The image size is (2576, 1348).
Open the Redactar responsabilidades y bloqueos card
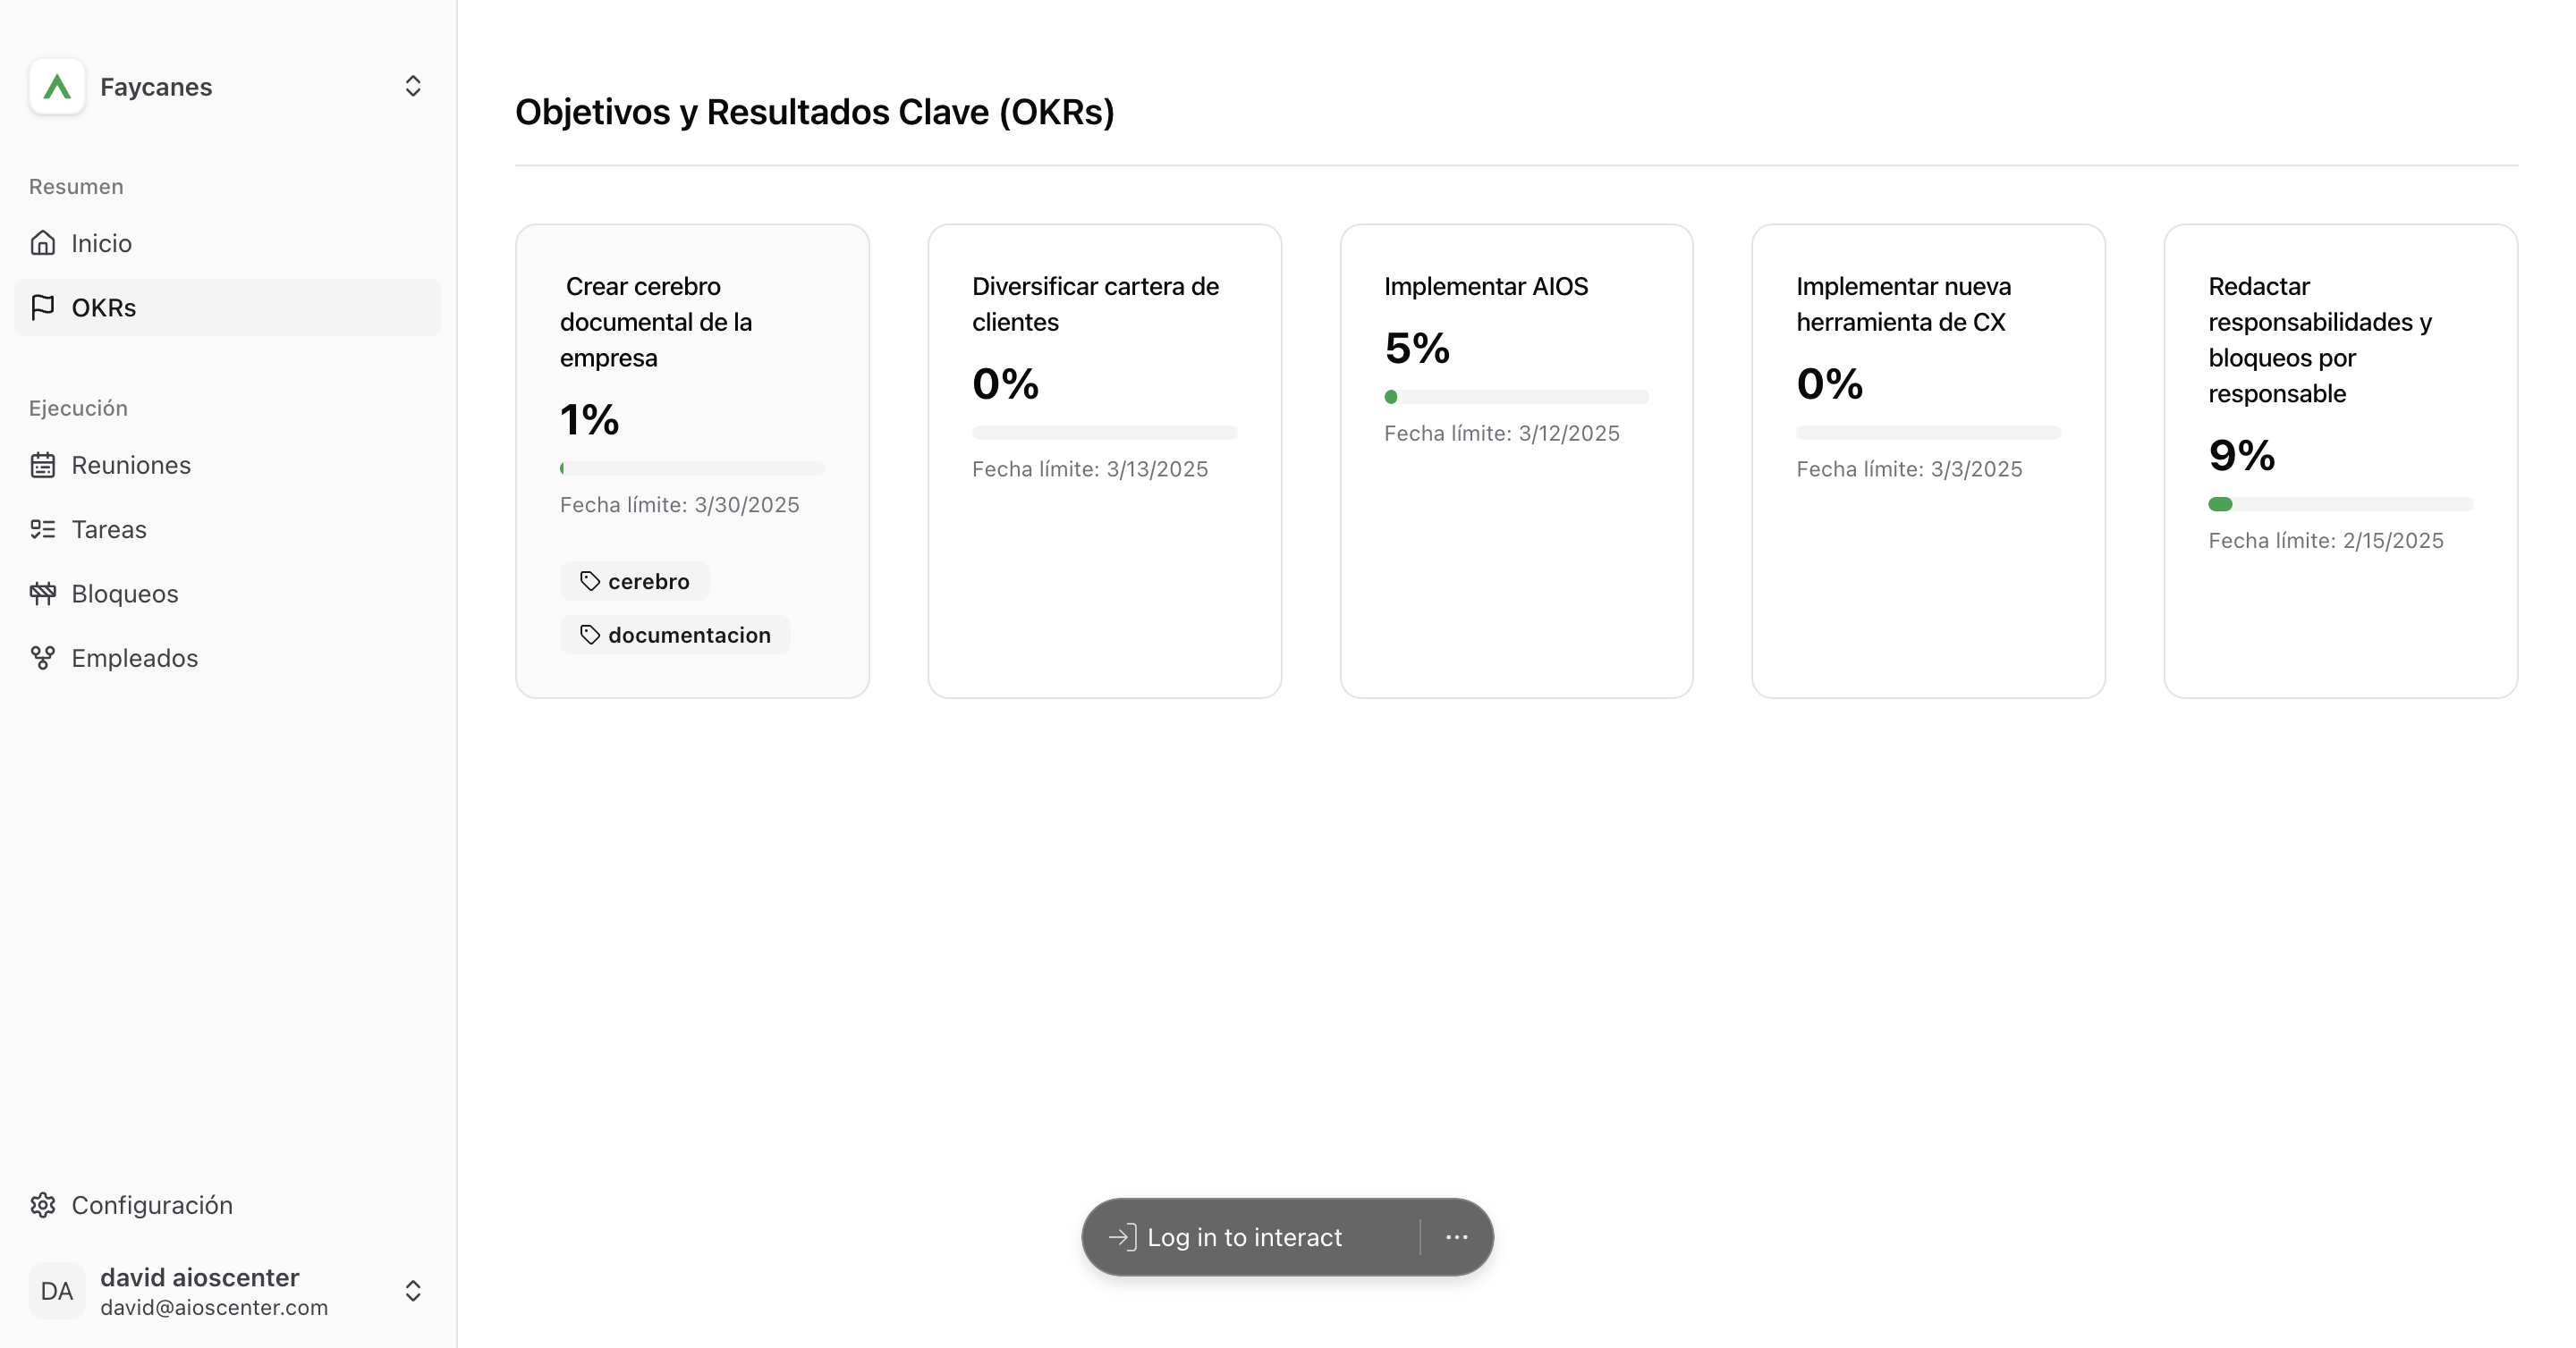pyautogui.click(x=2341, y=460)
